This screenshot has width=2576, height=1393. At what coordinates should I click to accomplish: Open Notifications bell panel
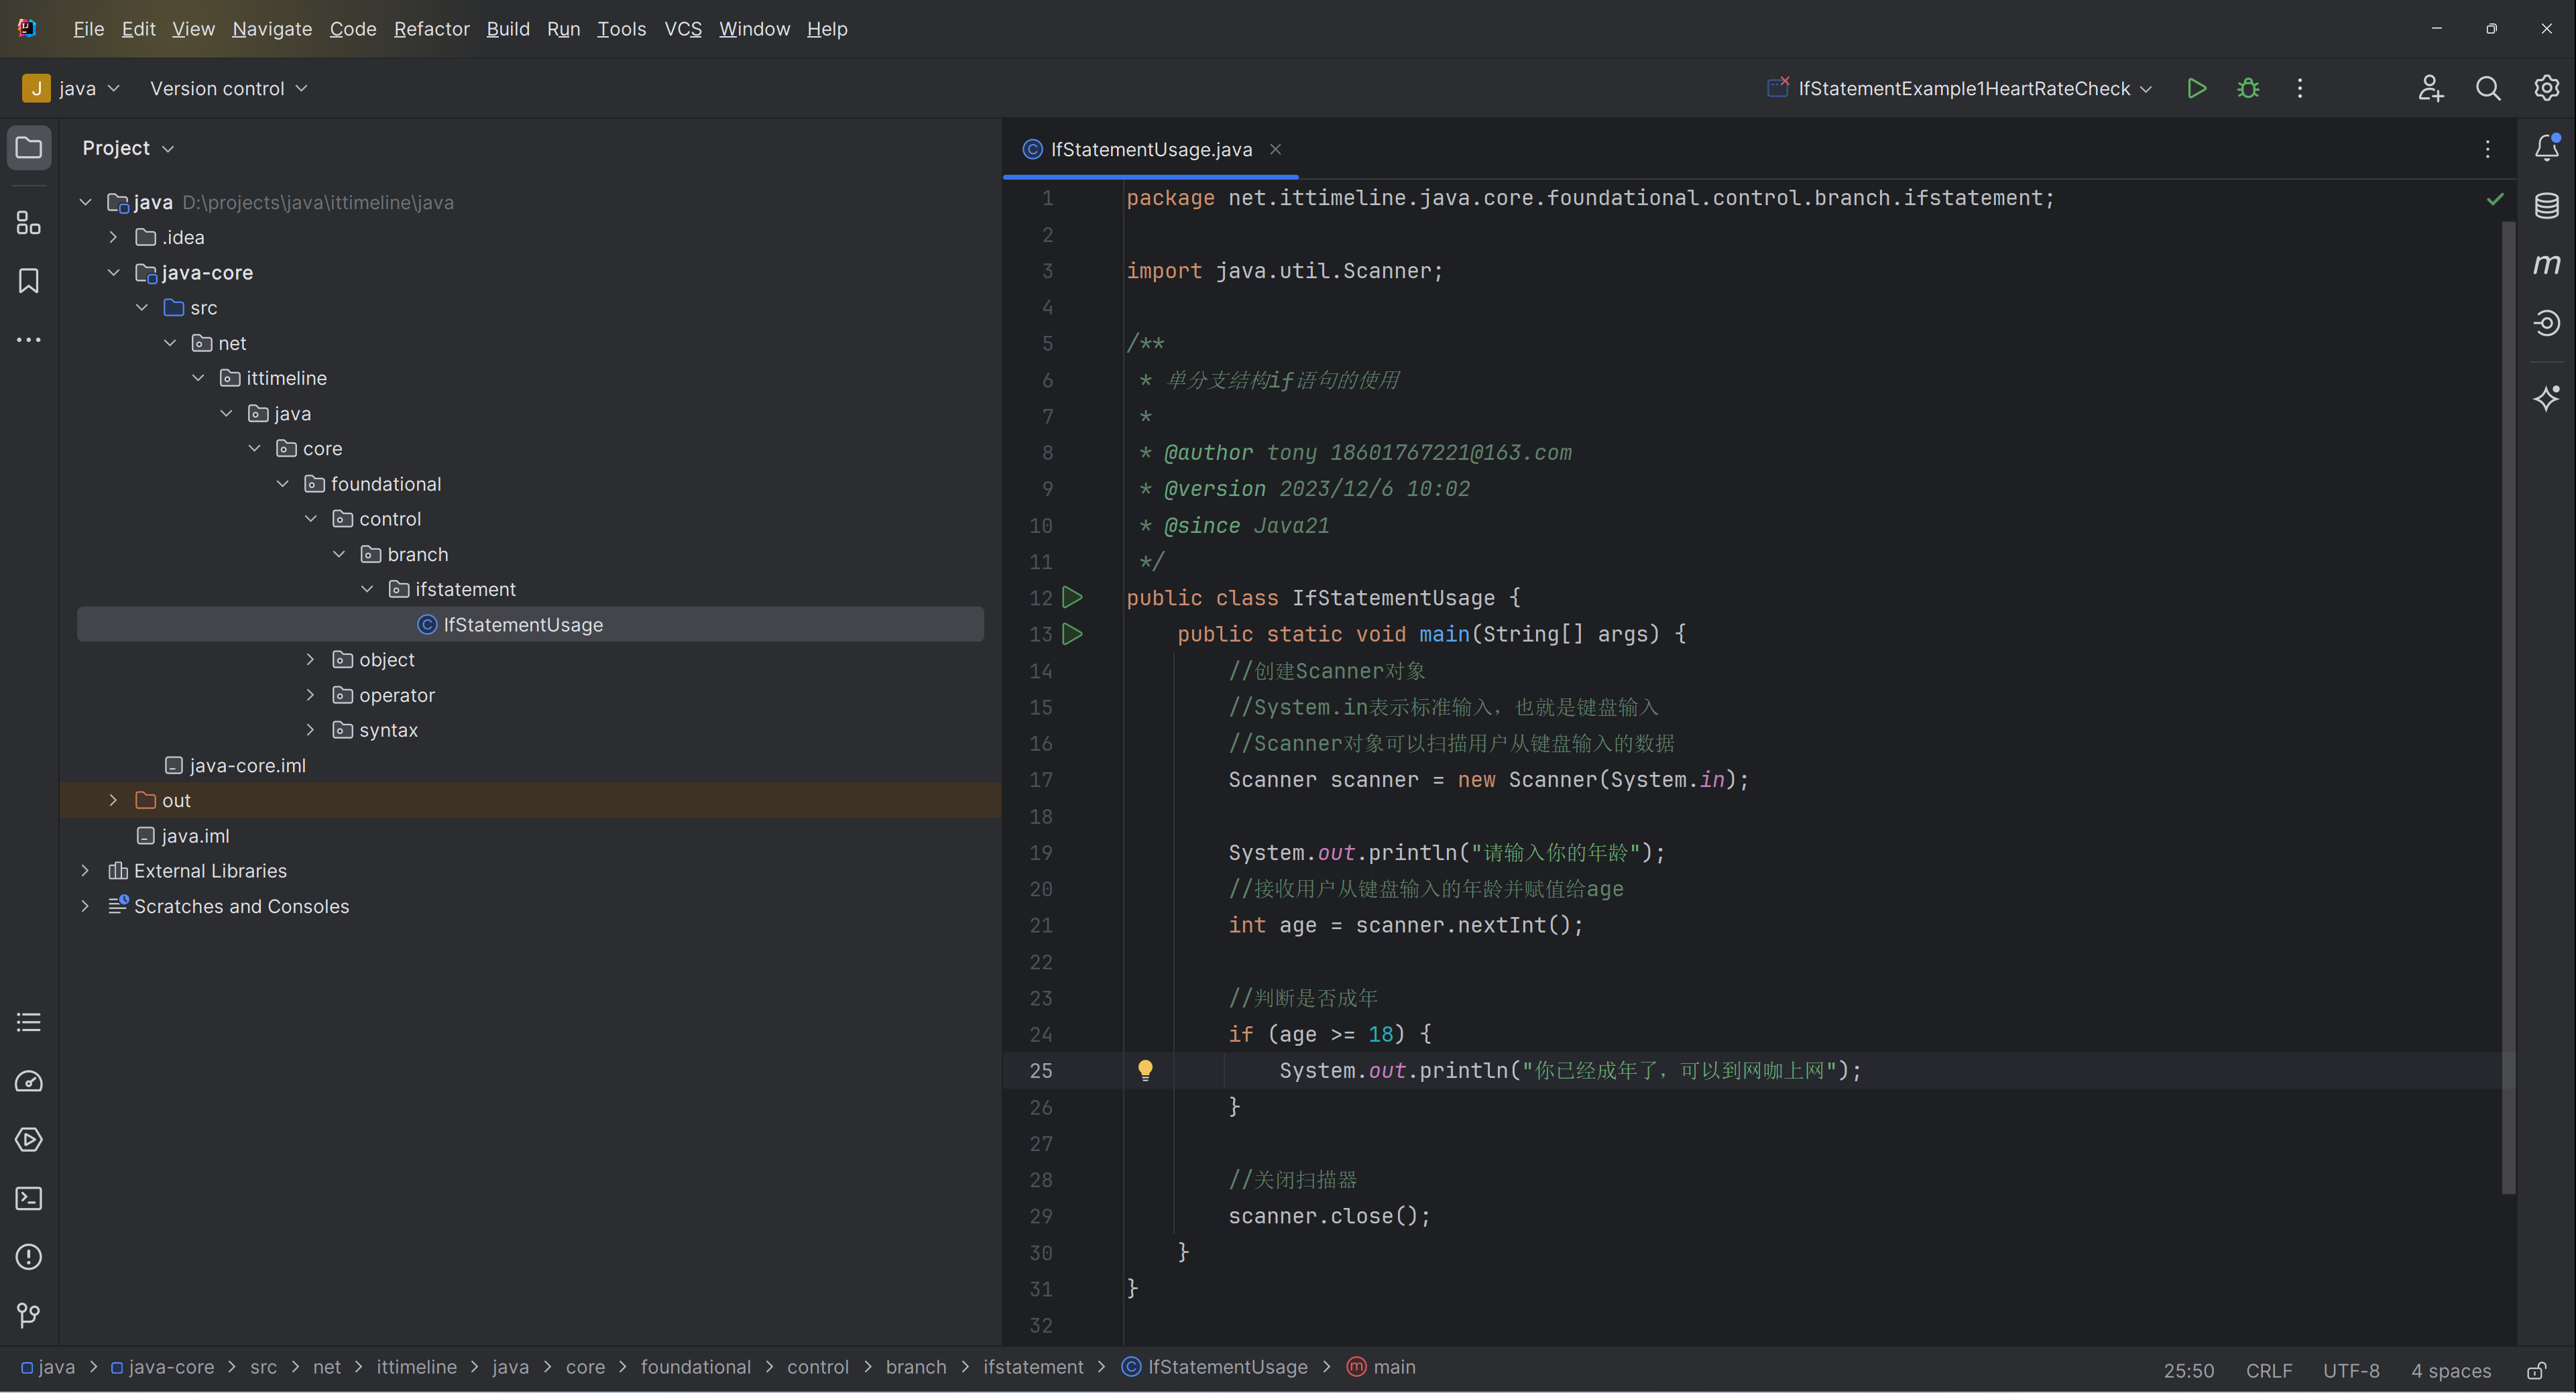(x=2546, y=148)
